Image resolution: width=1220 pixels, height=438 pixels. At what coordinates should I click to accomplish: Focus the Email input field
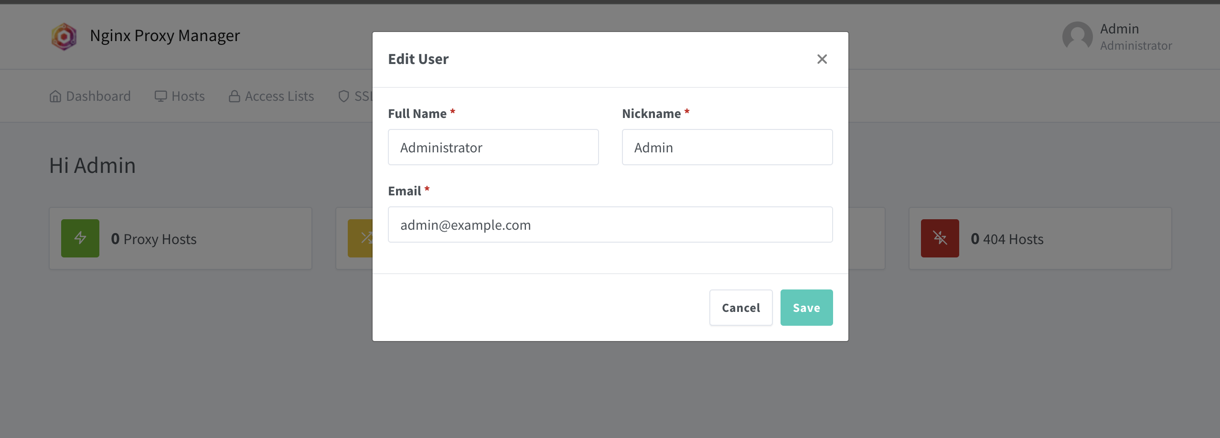coord(610,224)
